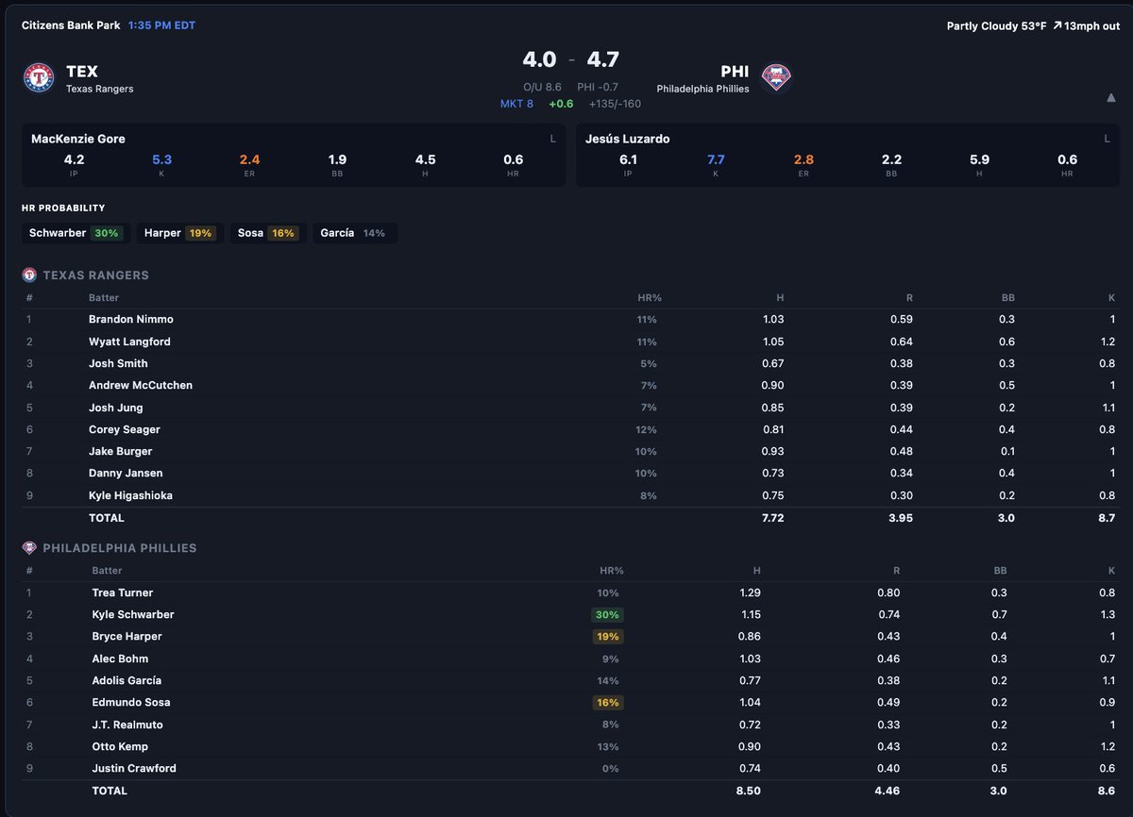Click Partly Cloudy 53°F weather text
This screenshot has height=817, width=1133.
pyautogui.click(x=996, y=25)
